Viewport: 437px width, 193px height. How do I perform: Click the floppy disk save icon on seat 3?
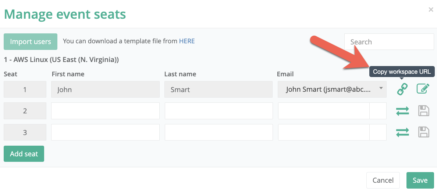[423, 132]
